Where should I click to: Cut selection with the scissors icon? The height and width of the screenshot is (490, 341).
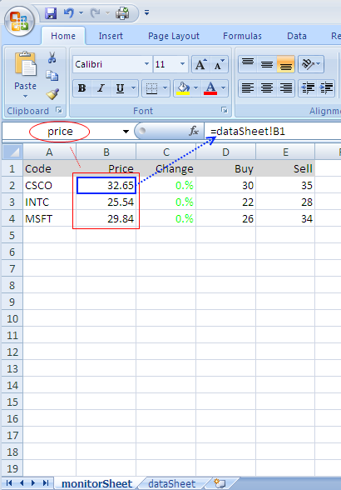click(x=52, y=57)
